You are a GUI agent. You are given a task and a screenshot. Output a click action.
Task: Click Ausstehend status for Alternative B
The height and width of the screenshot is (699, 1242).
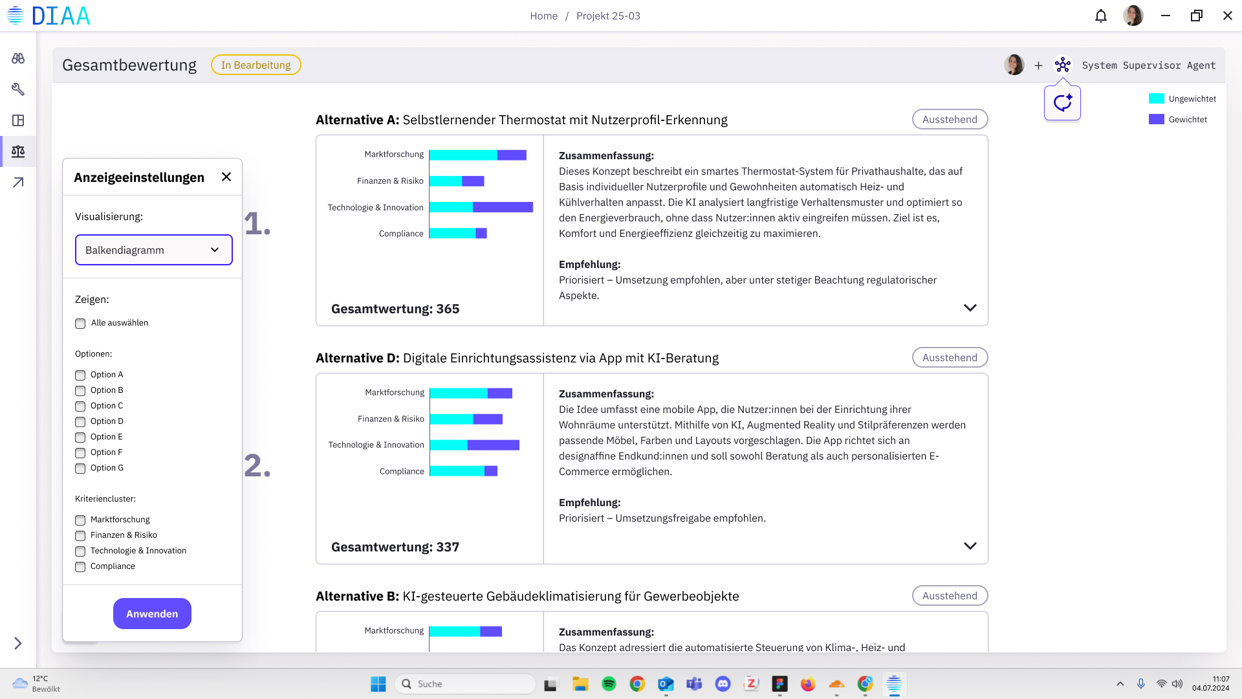pos(950,595)
